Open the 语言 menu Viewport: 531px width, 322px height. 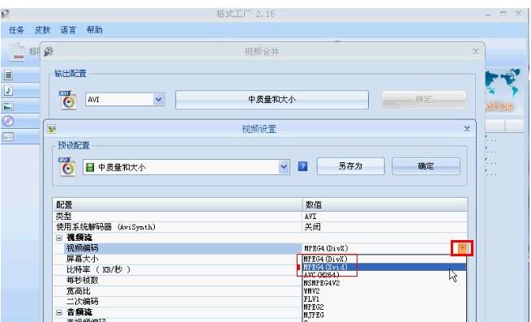click(68, 30)
